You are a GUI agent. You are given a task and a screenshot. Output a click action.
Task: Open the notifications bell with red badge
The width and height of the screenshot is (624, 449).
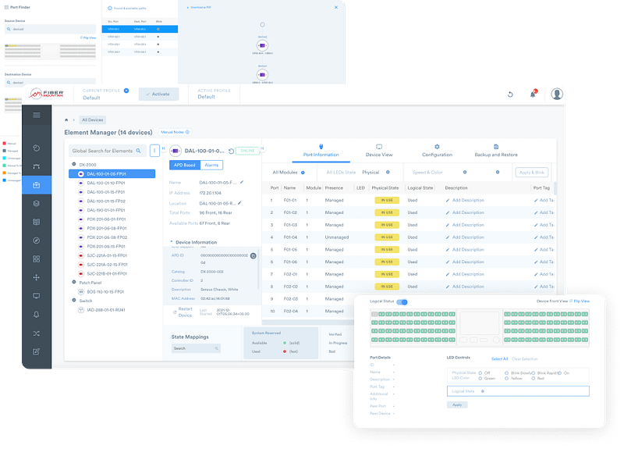tap(533, 94)
